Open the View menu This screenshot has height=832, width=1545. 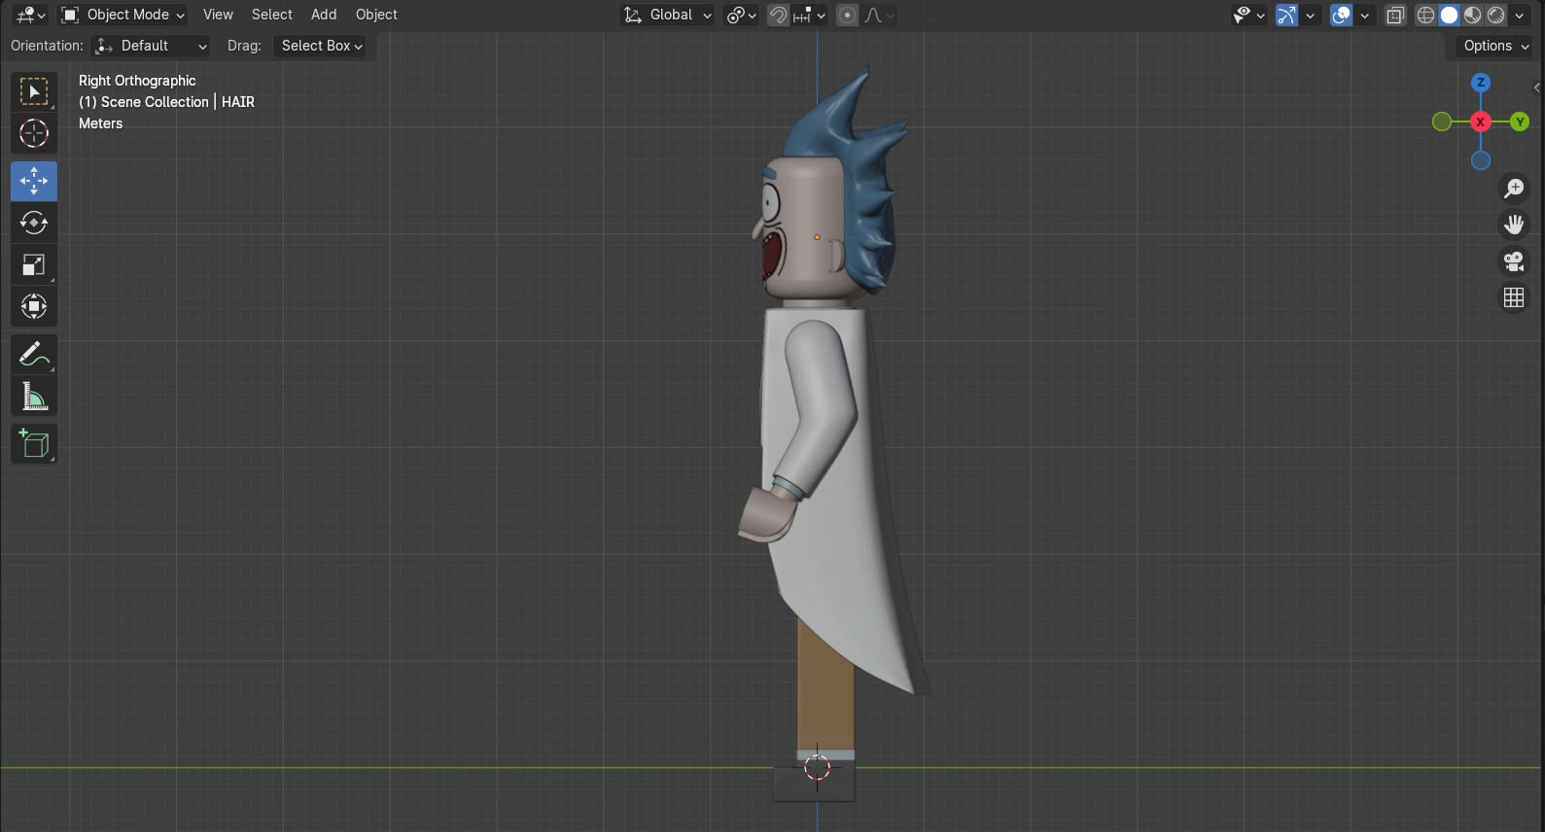[x=218, y=15]
